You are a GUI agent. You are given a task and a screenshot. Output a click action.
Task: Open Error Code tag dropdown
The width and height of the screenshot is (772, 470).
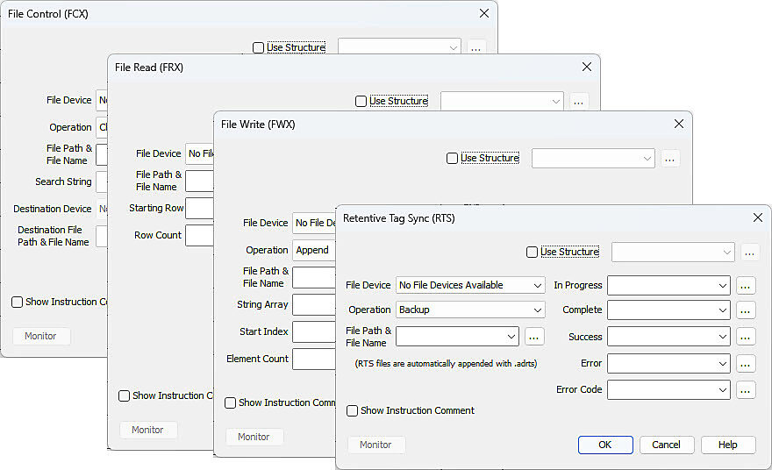(668, 390)
